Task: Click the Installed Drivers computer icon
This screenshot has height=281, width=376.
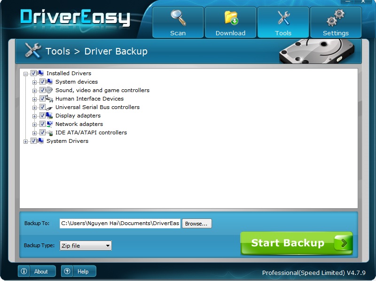Action: tap(40, 73)
